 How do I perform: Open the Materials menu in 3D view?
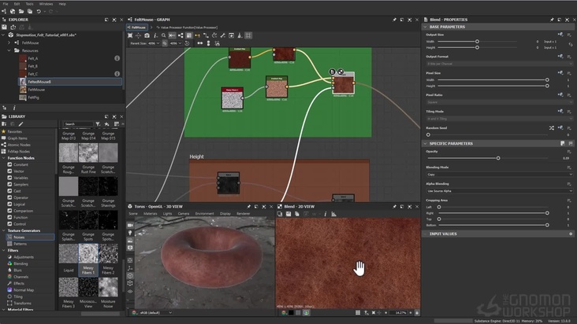coord(148,213)
